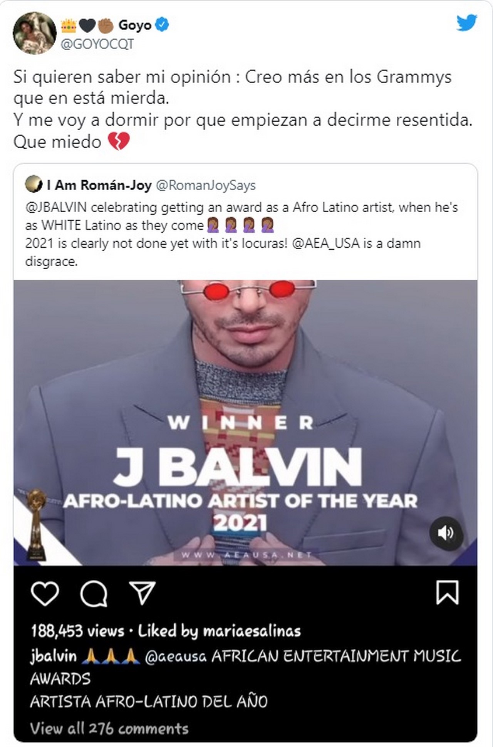Image resolution: width=493 pixels, height=747 pixels.
Task: Open the @GOYOCQT handle
Action: (x=97, y=44)
